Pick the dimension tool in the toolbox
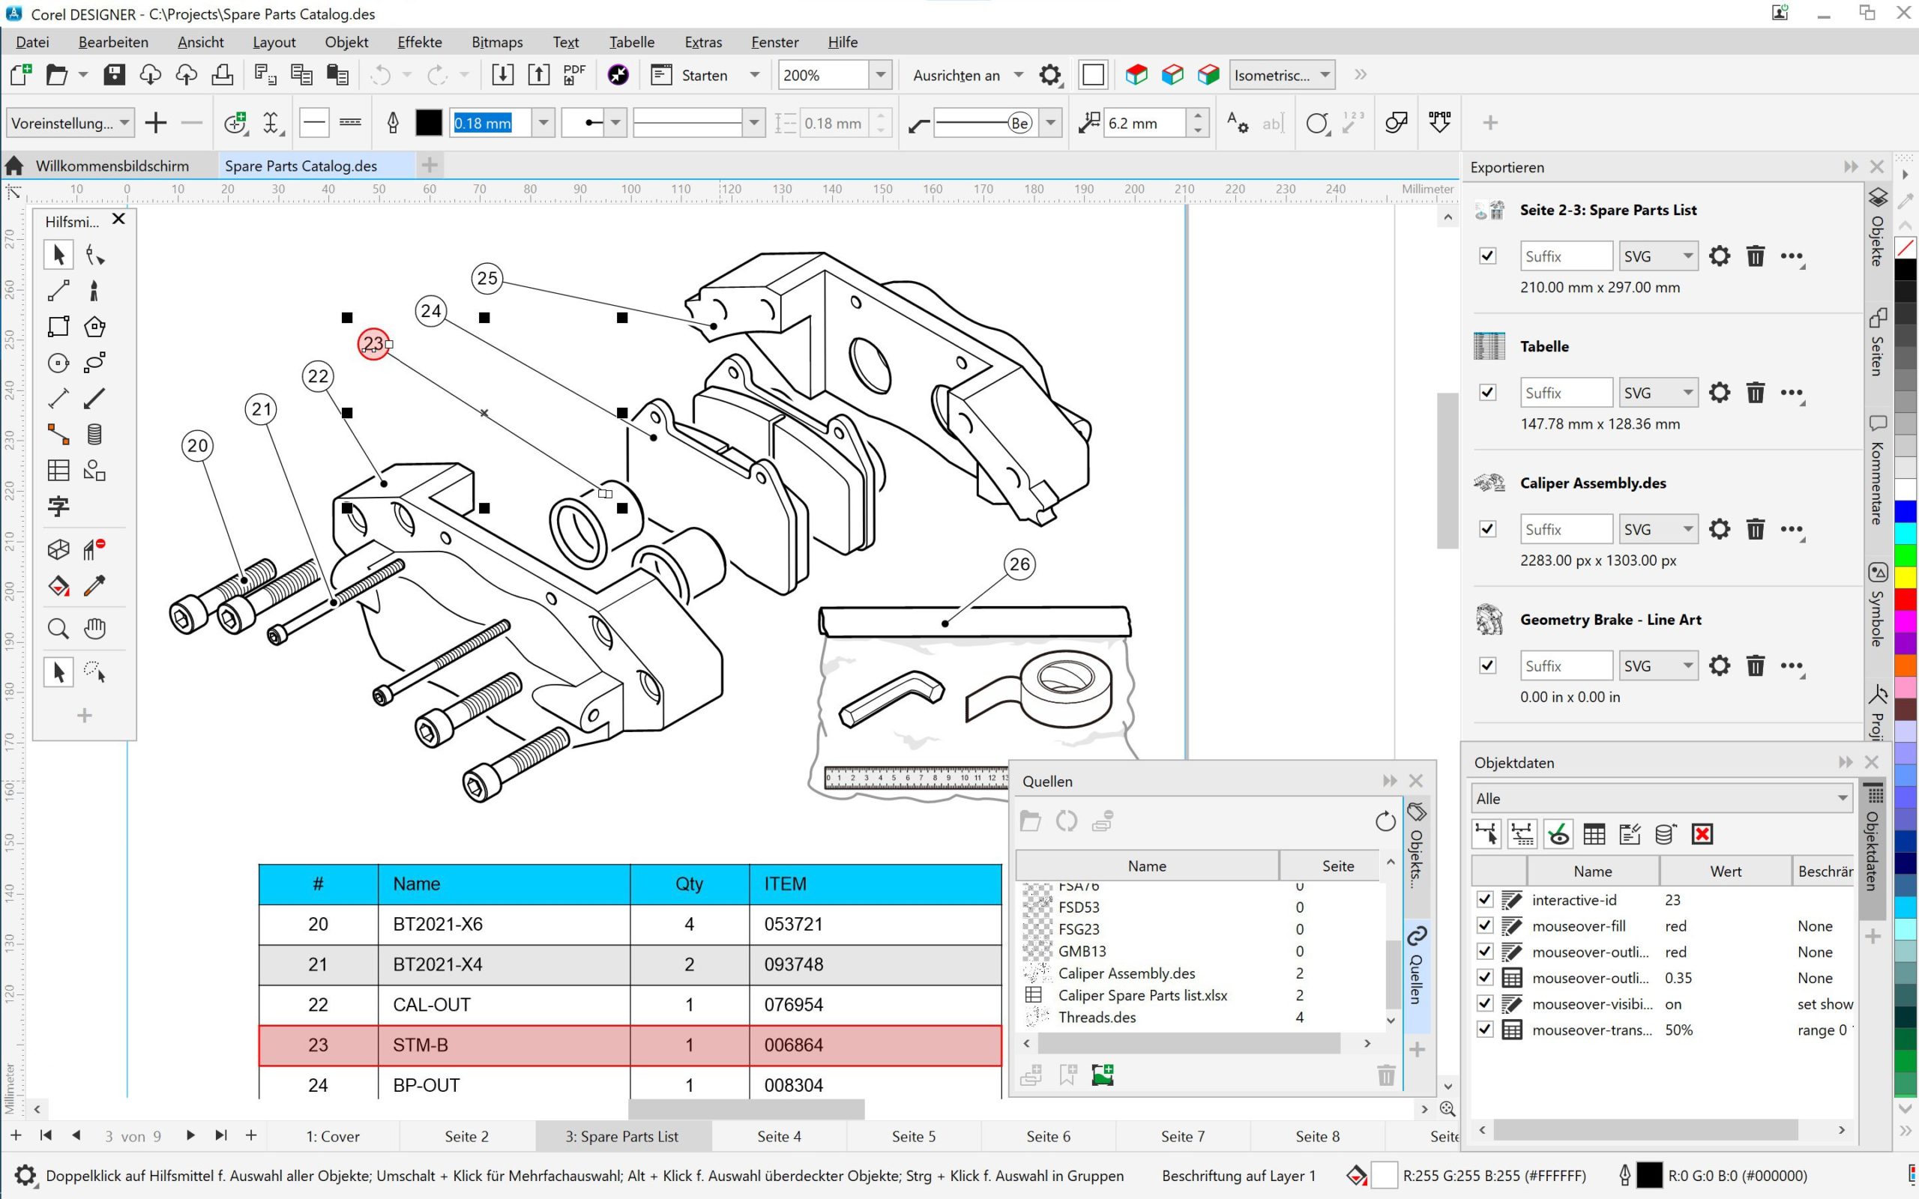 point(58,398)
